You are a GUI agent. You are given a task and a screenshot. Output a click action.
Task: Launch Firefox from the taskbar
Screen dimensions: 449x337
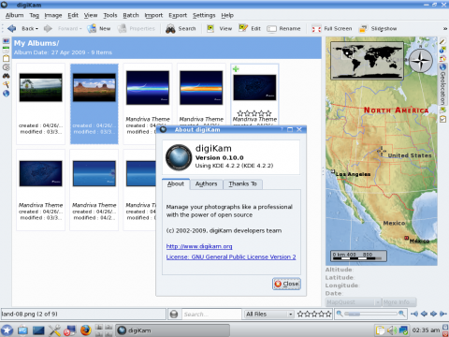pyautogui.click(x=85, y=330)
